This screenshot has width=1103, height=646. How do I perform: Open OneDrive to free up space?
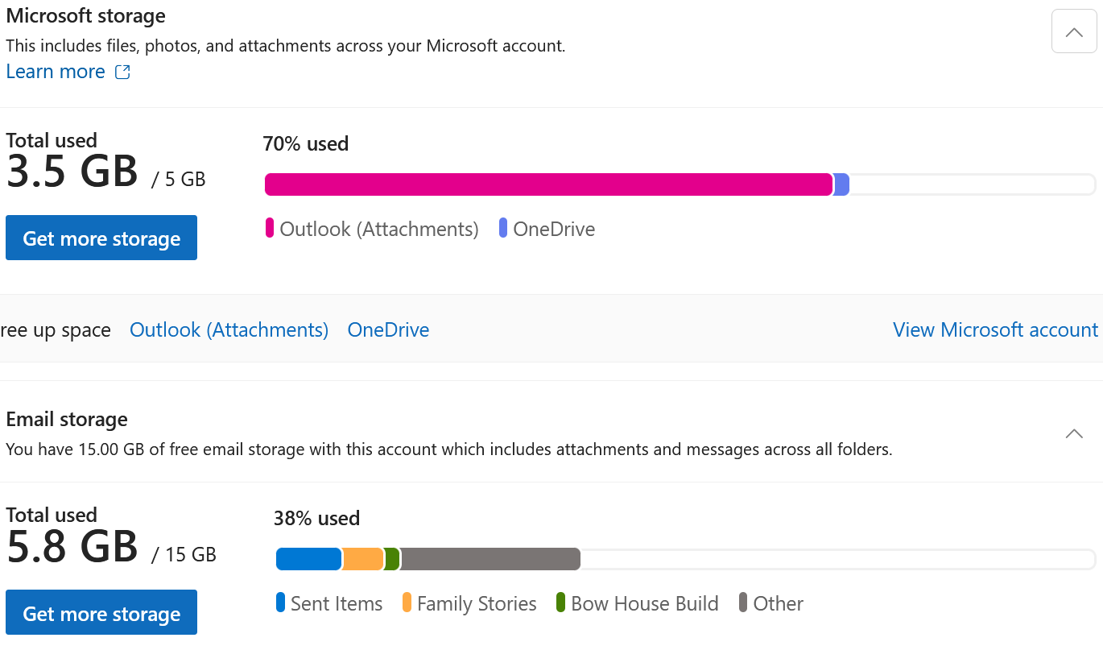pyautogui.click(x=388, y=329)
